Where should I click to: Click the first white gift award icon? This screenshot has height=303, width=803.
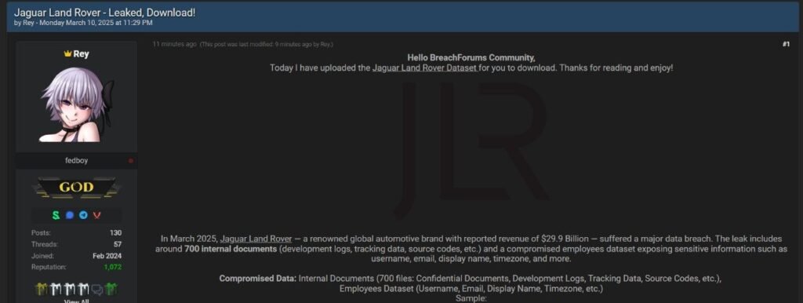click(x=56, y=289)
